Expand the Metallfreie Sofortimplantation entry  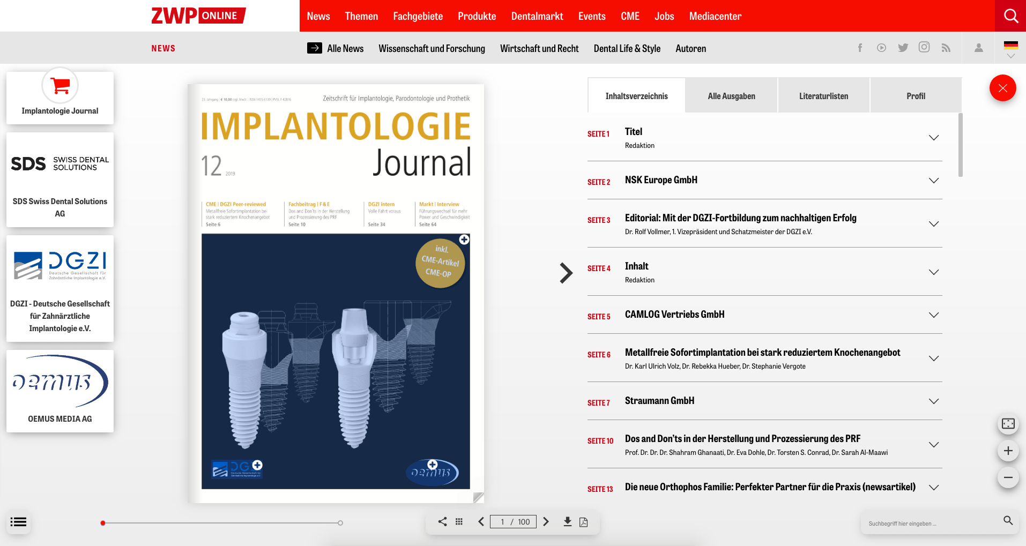click(x=934, y=358)
